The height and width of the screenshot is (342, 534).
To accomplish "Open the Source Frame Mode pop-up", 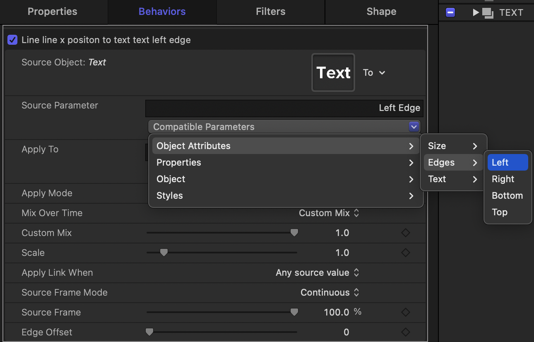I will point(330,292).
